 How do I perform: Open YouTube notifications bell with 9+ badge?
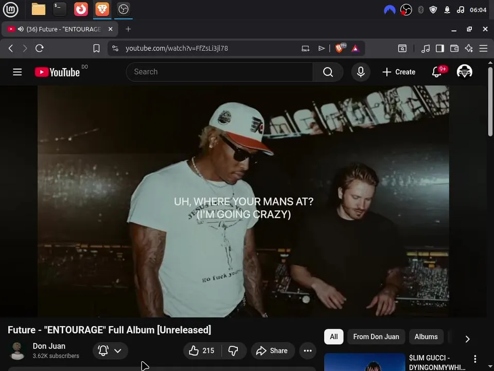pyautogui.click(x=437, y=72)
